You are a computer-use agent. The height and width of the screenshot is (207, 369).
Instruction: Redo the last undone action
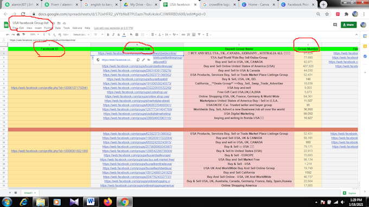(13, 35)
